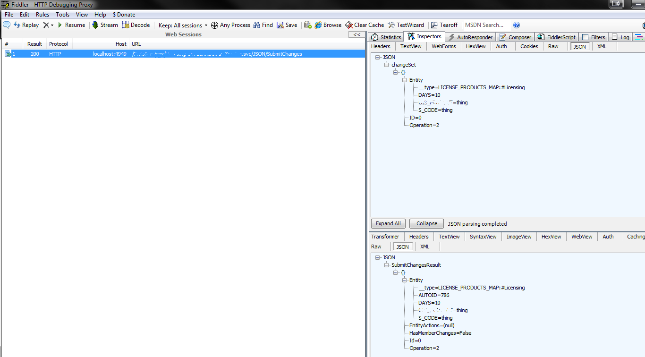The image size is (645, 357).
Task: Tick the checkbox on the Filters tab
Action: point(586,37)
